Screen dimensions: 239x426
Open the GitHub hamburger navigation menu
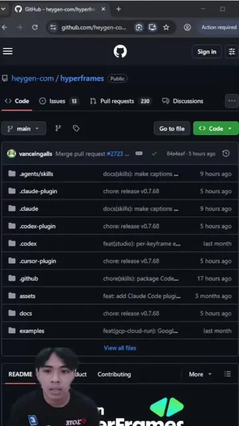pos(7,51)
